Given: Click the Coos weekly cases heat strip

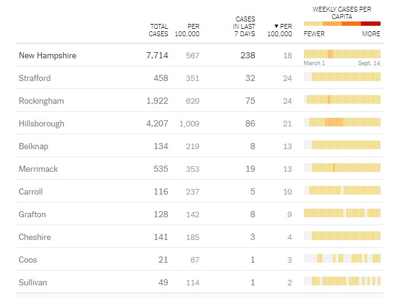Looking at the screenshot, I should click(342, 258).
